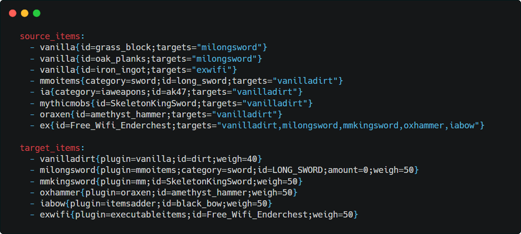Image resolution: width=521 pixels, height=234 pixels.
Task: Click the green maximize dot
Action: 37,13
